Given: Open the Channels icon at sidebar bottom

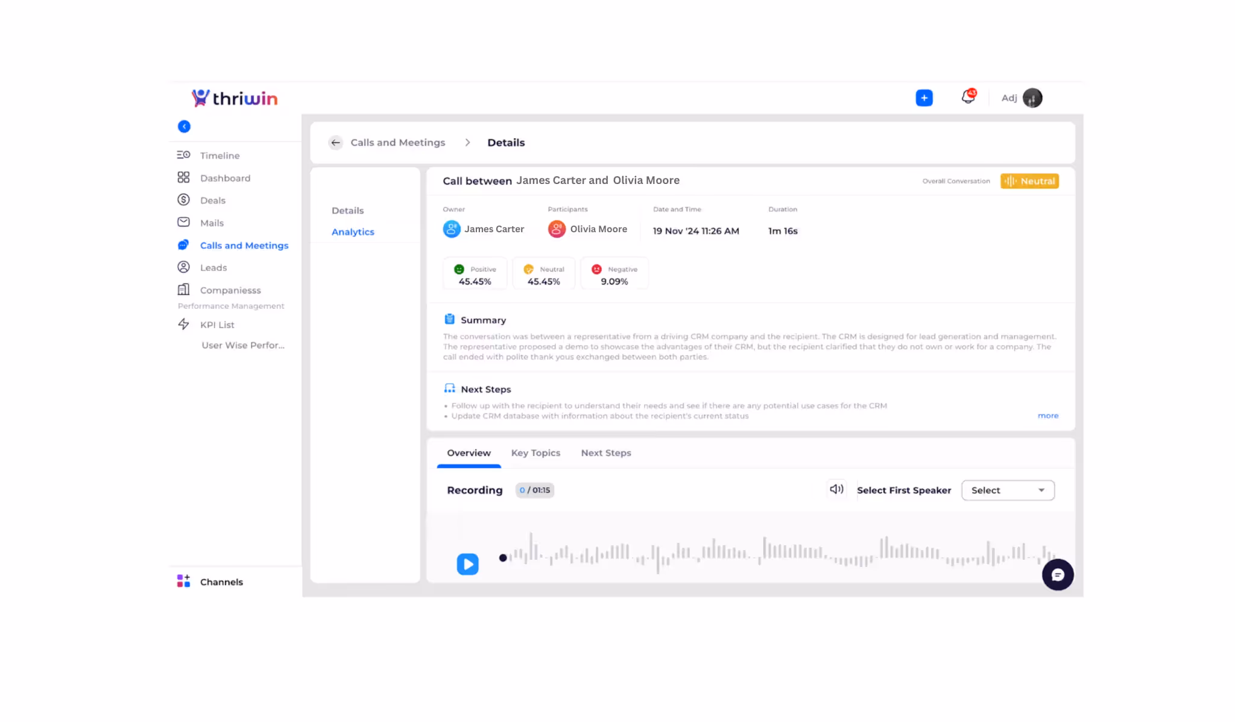Looking at the screenshot, I should [183, 581].
